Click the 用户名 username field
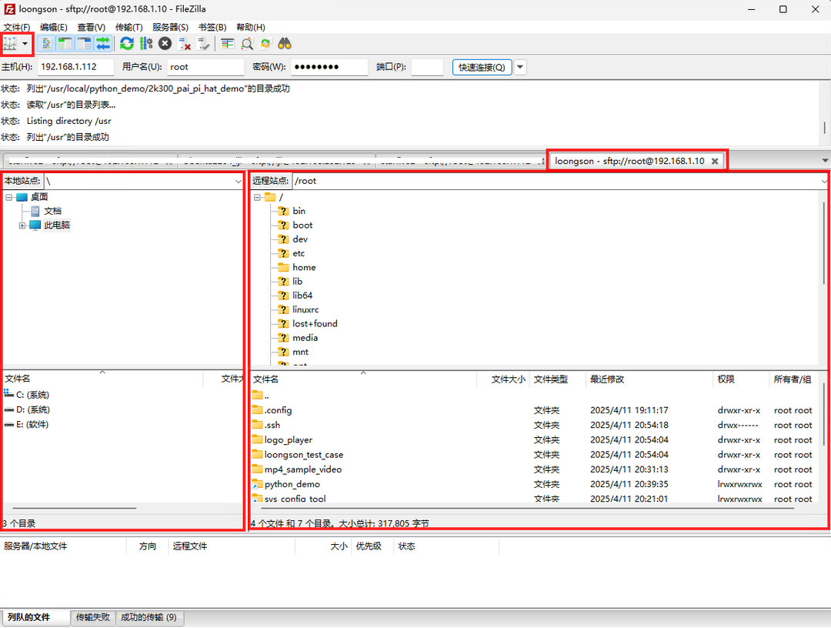 pyautogui.click(x=205, y=67)
